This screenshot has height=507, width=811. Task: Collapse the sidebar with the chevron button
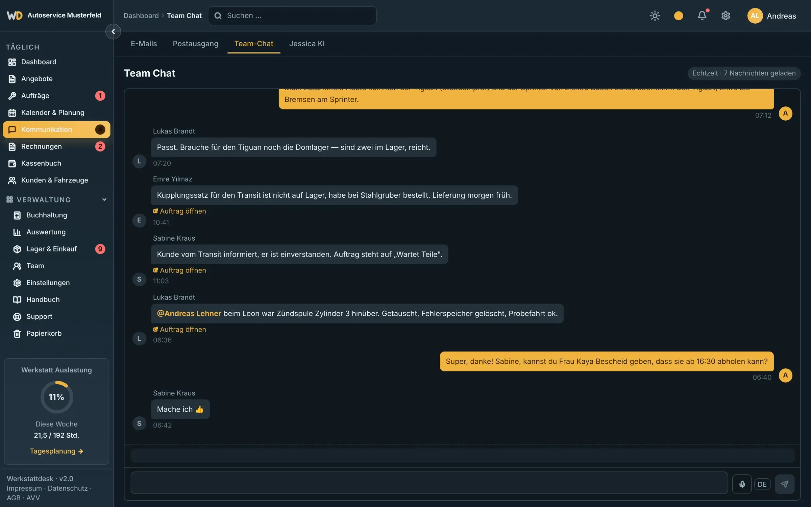click(x=113, y=31)
